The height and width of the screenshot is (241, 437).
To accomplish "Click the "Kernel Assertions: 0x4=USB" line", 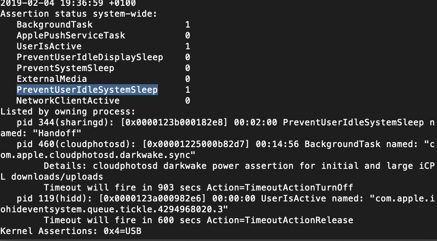I will click(71, 231).
